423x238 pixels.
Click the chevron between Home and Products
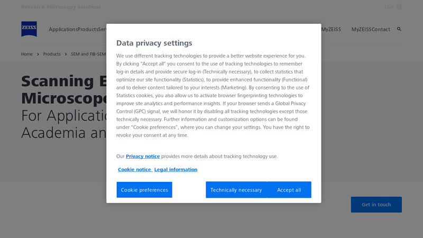click(38, 54)
